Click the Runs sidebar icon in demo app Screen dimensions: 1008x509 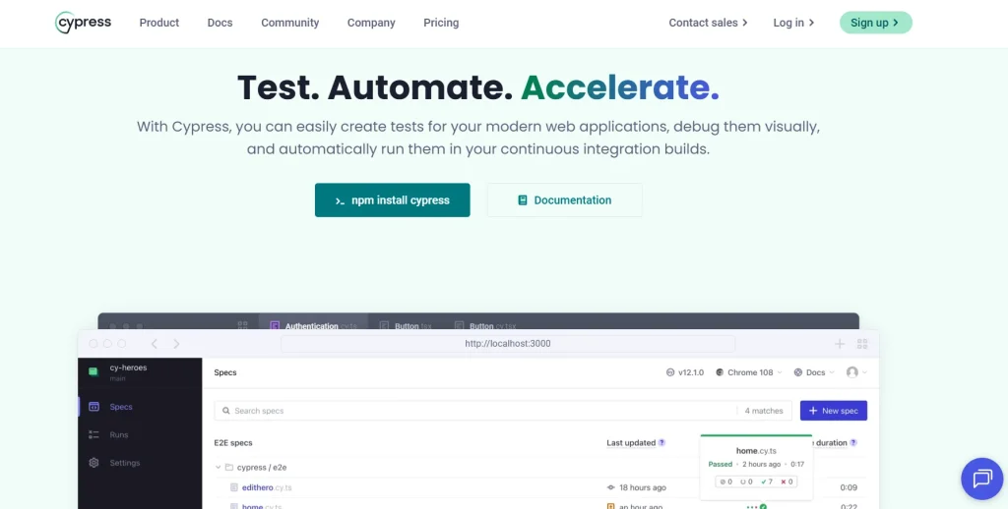tap(94, 434)
